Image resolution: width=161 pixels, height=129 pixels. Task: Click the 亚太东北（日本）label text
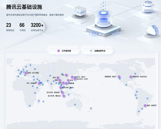pyautogui.click(x=82, y=79)
